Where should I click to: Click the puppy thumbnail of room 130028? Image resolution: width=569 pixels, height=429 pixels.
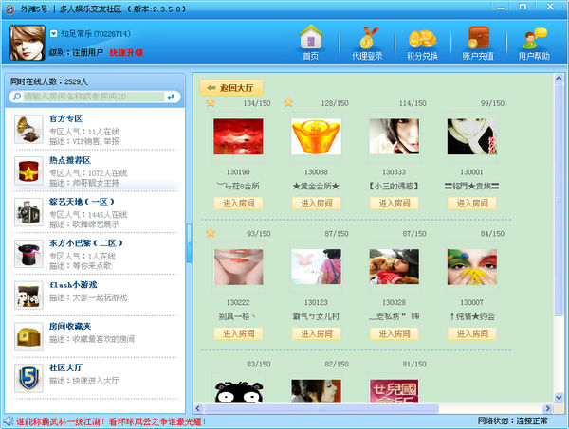click(395, 267)
